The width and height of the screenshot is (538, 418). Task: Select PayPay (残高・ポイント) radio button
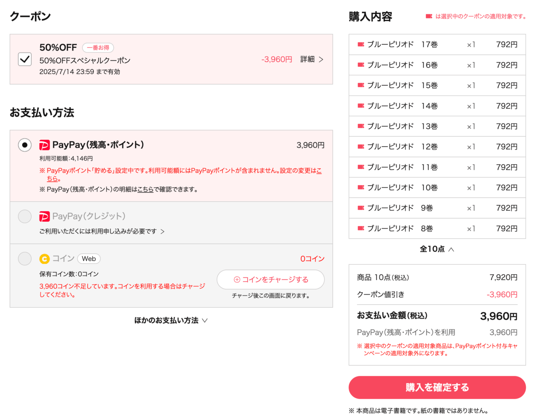pyautogui.click(x=25, y=145)
